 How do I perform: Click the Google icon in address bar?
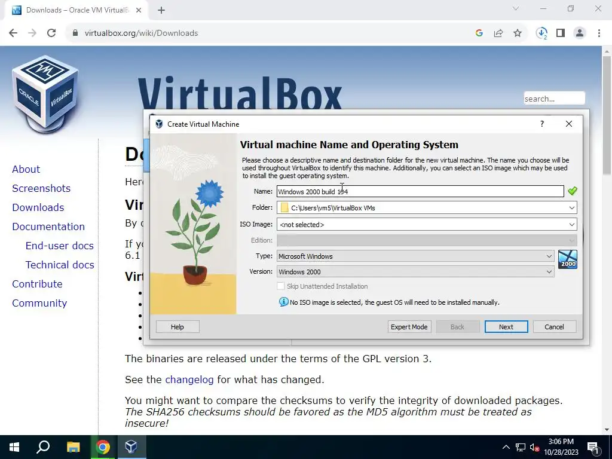click(x=479, y=33)
